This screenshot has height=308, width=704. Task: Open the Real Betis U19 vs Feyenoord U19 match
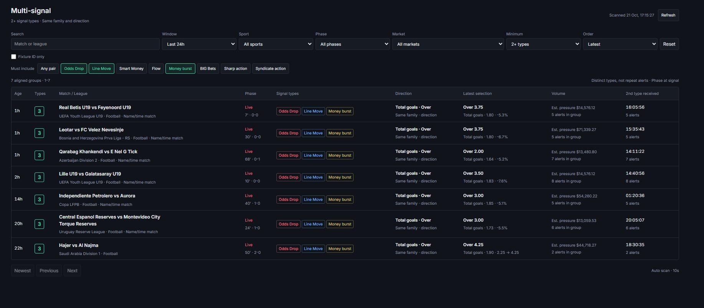95,108
